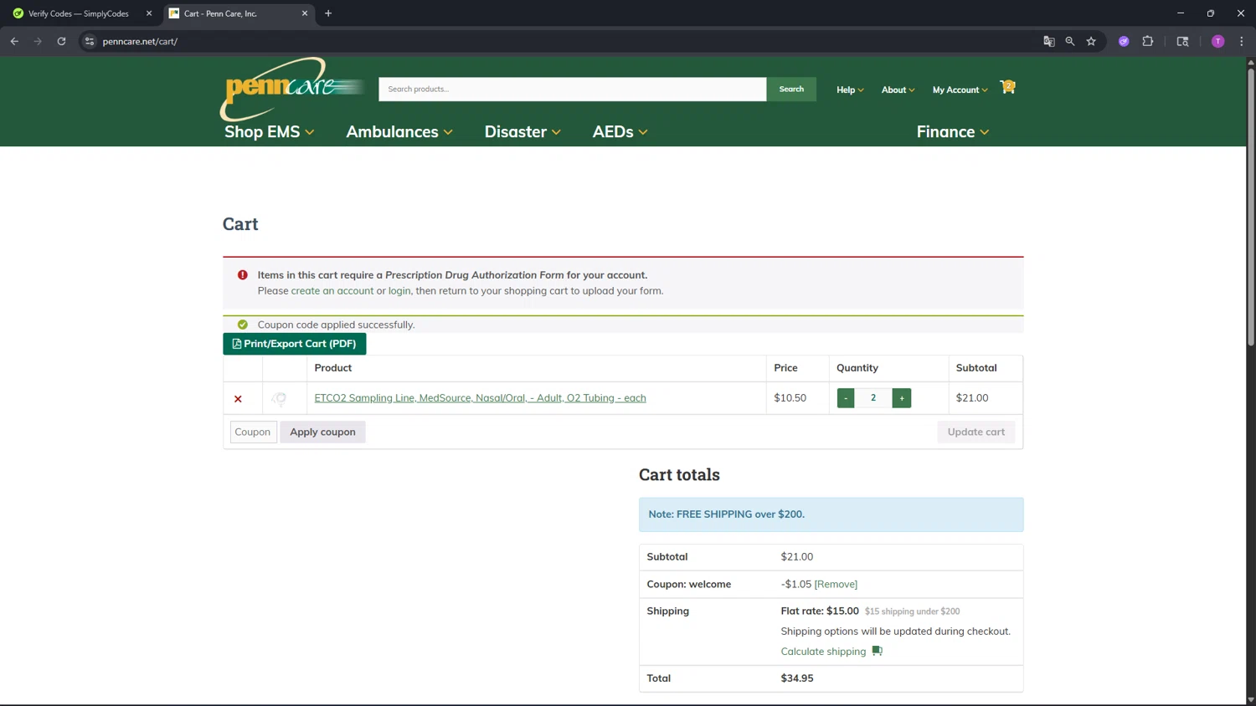Click the ETCO2 product thumbnail image
Image resolution: width=1256 pixels, height=706 pixels.
(x=280, y=398)
